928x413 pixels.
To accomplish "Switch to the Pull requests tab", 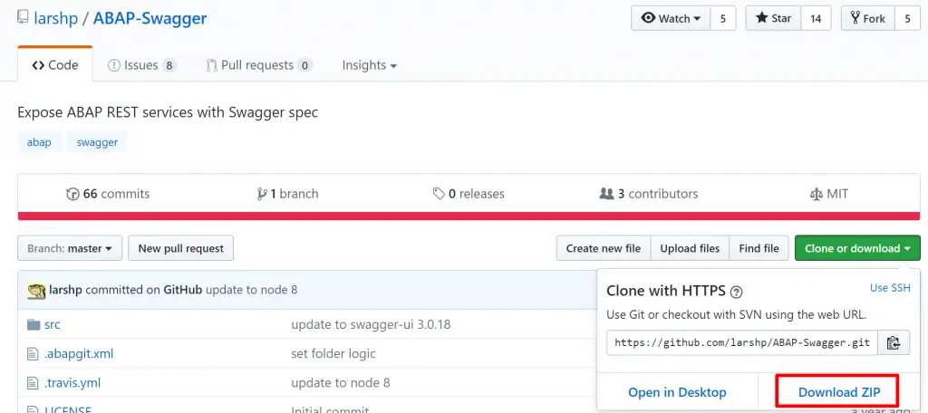I will coord(259,65).
